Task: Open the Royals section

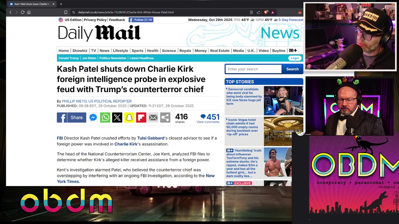Action: (185, 51)
